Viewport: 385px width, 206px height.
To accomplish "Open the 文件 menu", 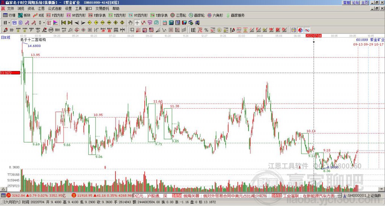I will (x=11, y=9).
